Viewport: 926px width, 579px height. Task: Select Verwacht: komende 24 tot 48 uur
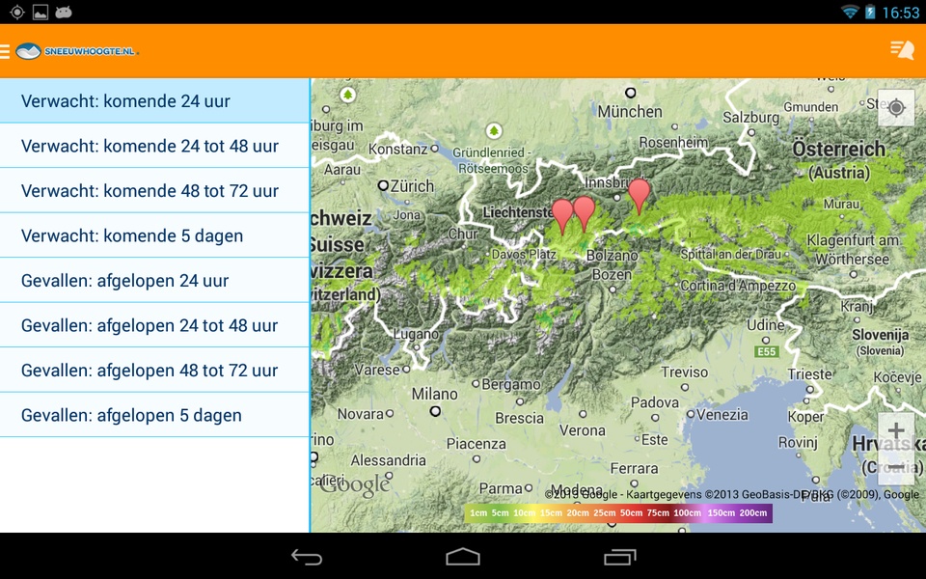(x=154, y=146)
